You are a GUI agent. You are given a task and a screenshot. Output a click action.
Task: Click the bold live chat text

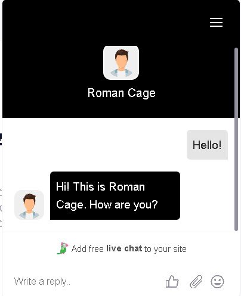(124, 248)
